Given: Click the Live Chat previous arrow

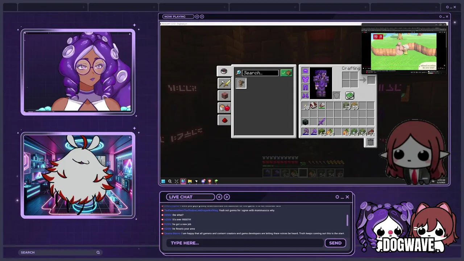Looking at the screenshot, I should (219, 197).
